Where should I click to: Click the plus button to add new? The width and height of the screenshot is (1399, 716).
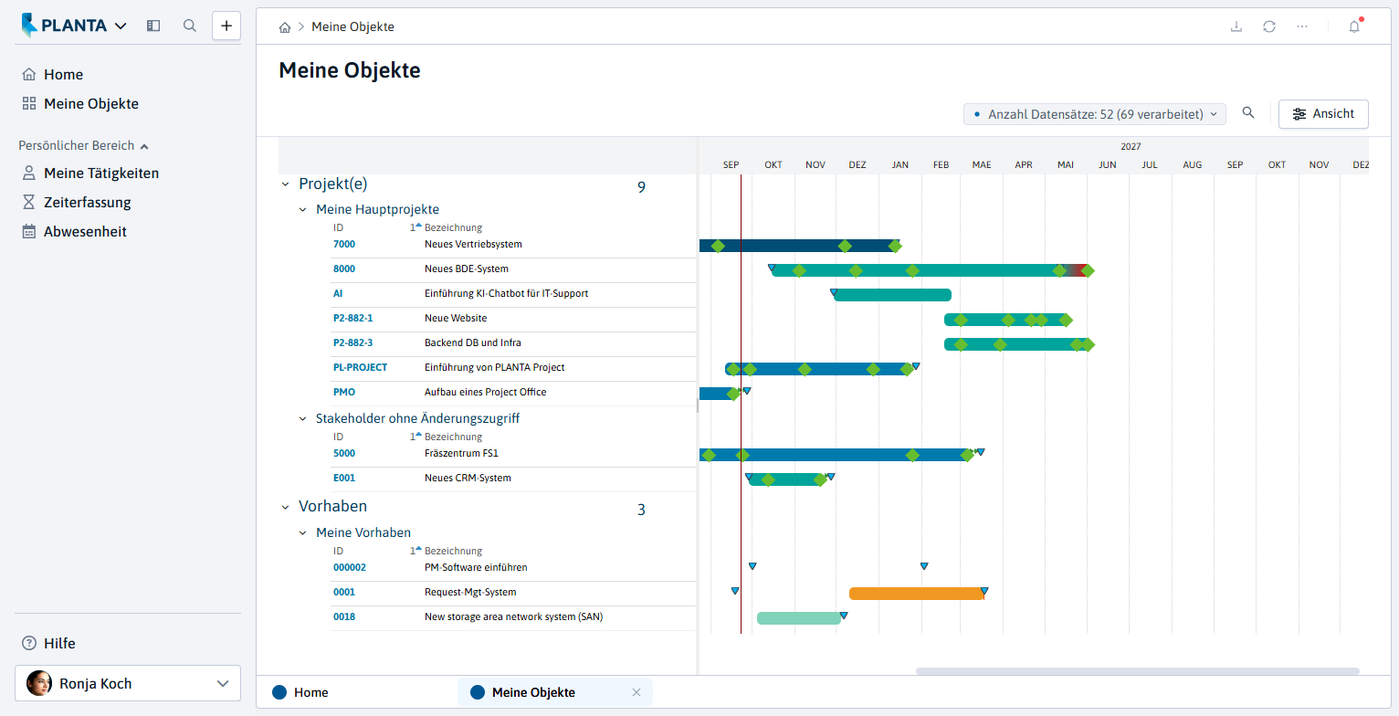click(x=226, y=26)
